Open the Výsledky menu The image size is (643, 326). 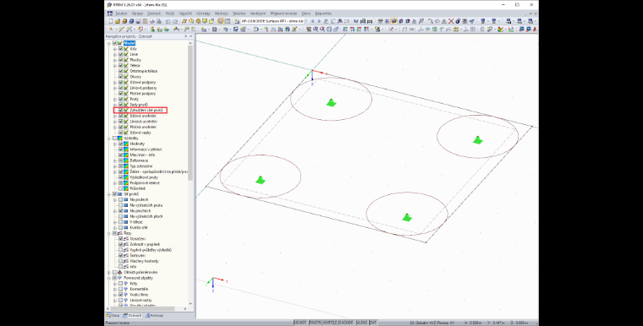tap(203, 14)
